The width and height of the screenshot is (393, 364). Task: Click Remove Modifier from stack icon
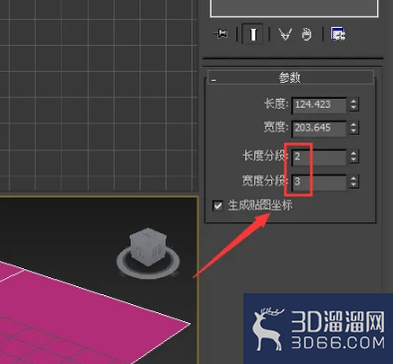pos(306,34)
